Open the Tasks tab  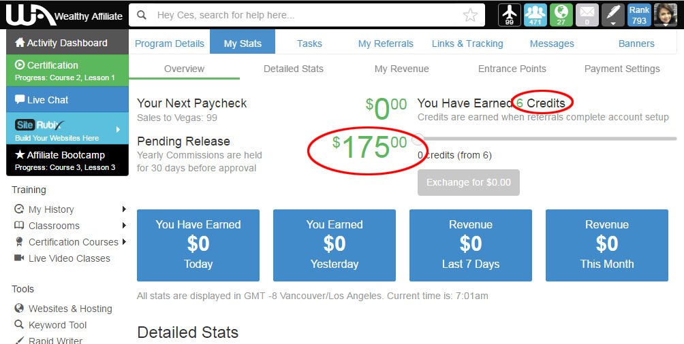point(309,44)
